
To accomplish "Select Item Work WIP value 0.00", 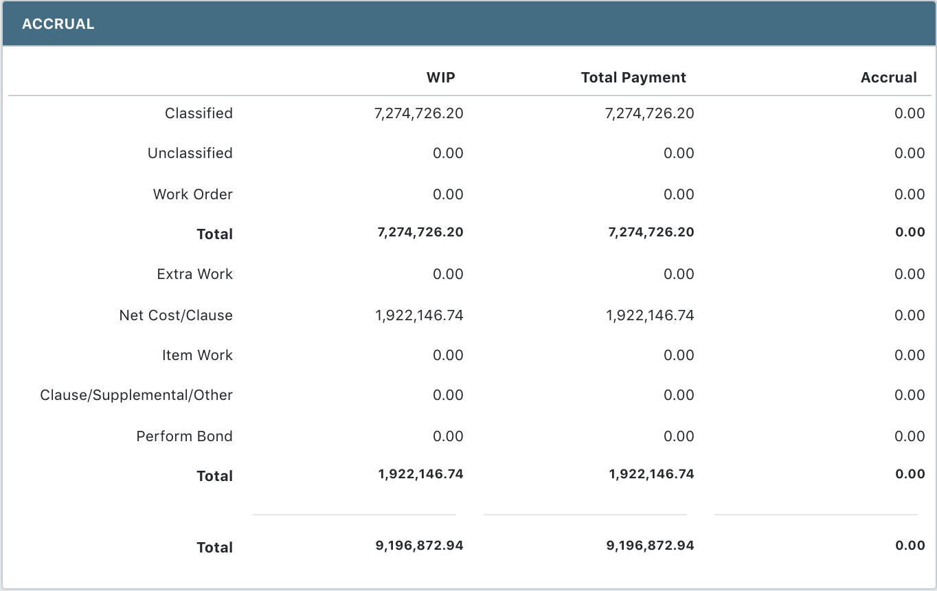I will tap(448, 355).
